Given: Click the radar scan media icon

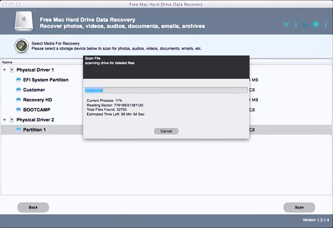Looking at the screenshot, I should (x=21, y=46).
